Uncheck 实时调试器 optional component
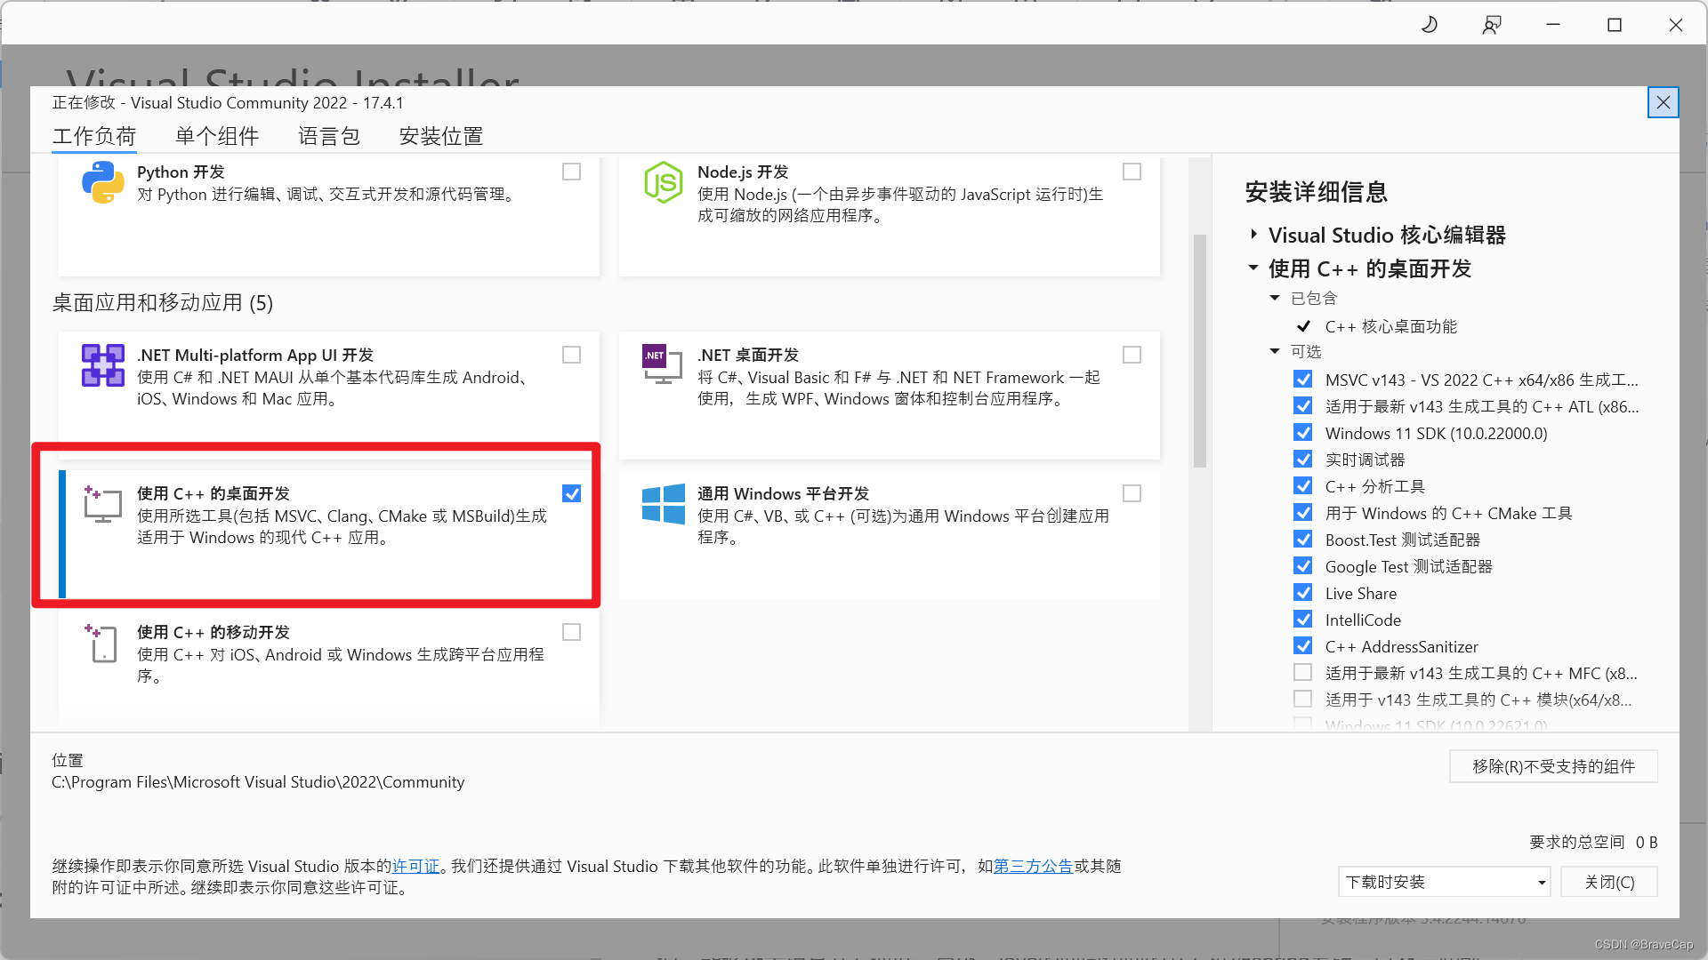 pos(1303,459)
